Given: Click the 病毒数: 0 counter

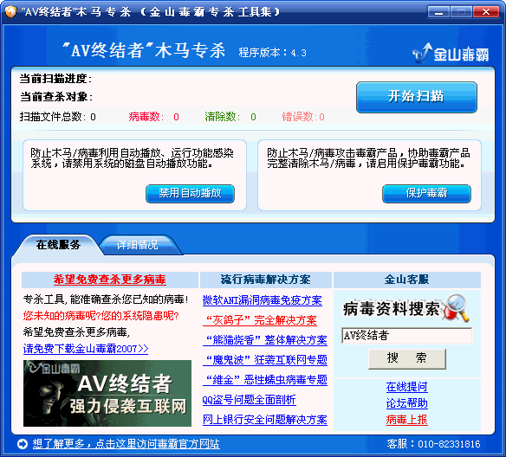Looking at the screenshot, I should pos(153,117).
